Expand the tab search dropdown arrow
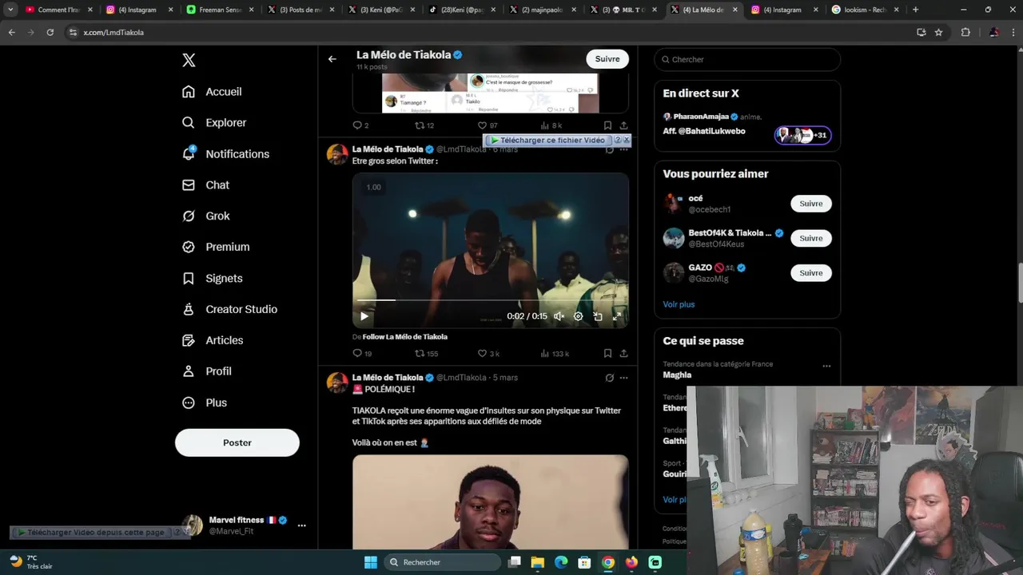1023x575 pixels. pos(10,10)
